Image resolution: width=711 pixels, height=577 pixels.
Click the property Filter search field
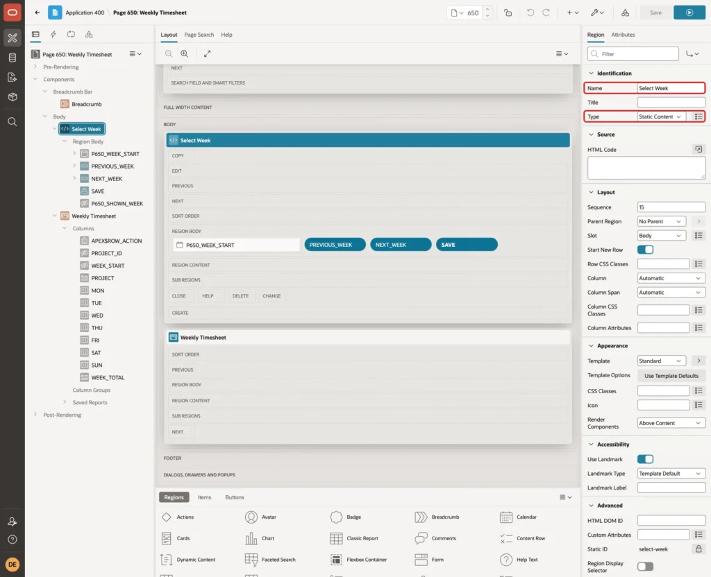(x=633, y=54)
